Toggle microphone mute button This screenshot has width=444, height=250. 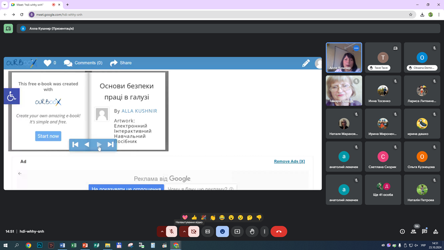[171, 232]
